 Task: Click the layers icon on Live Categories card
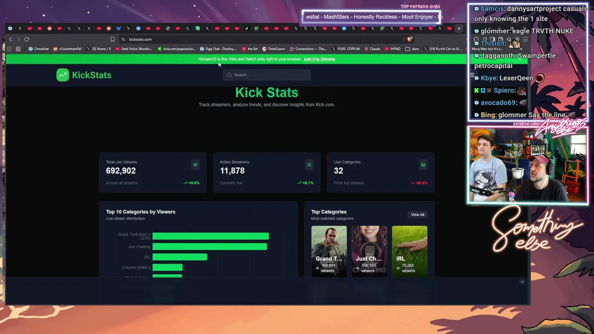click(x=423, y=165)
